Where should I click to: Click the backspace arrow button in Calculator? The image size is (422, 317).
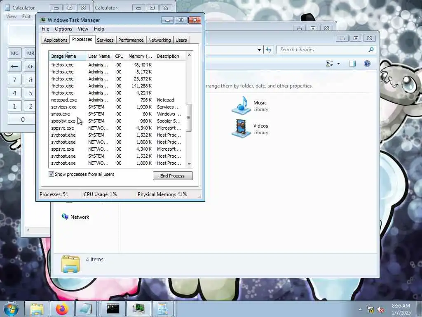click(x=14, y=66)
